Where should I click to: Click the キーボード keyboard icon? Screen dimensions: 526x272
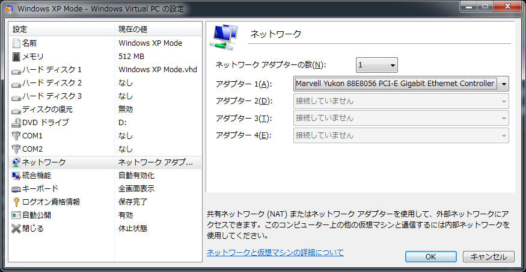(16, 189)
